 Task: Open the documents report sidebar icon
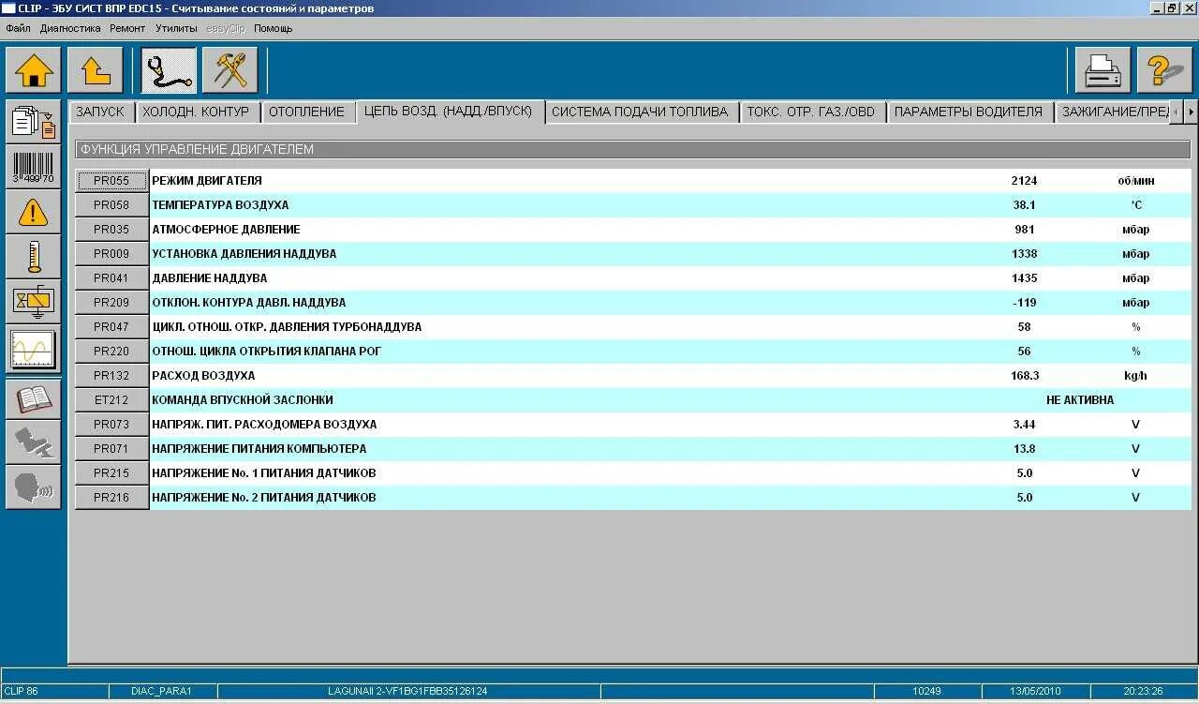[x=34, y=122]
